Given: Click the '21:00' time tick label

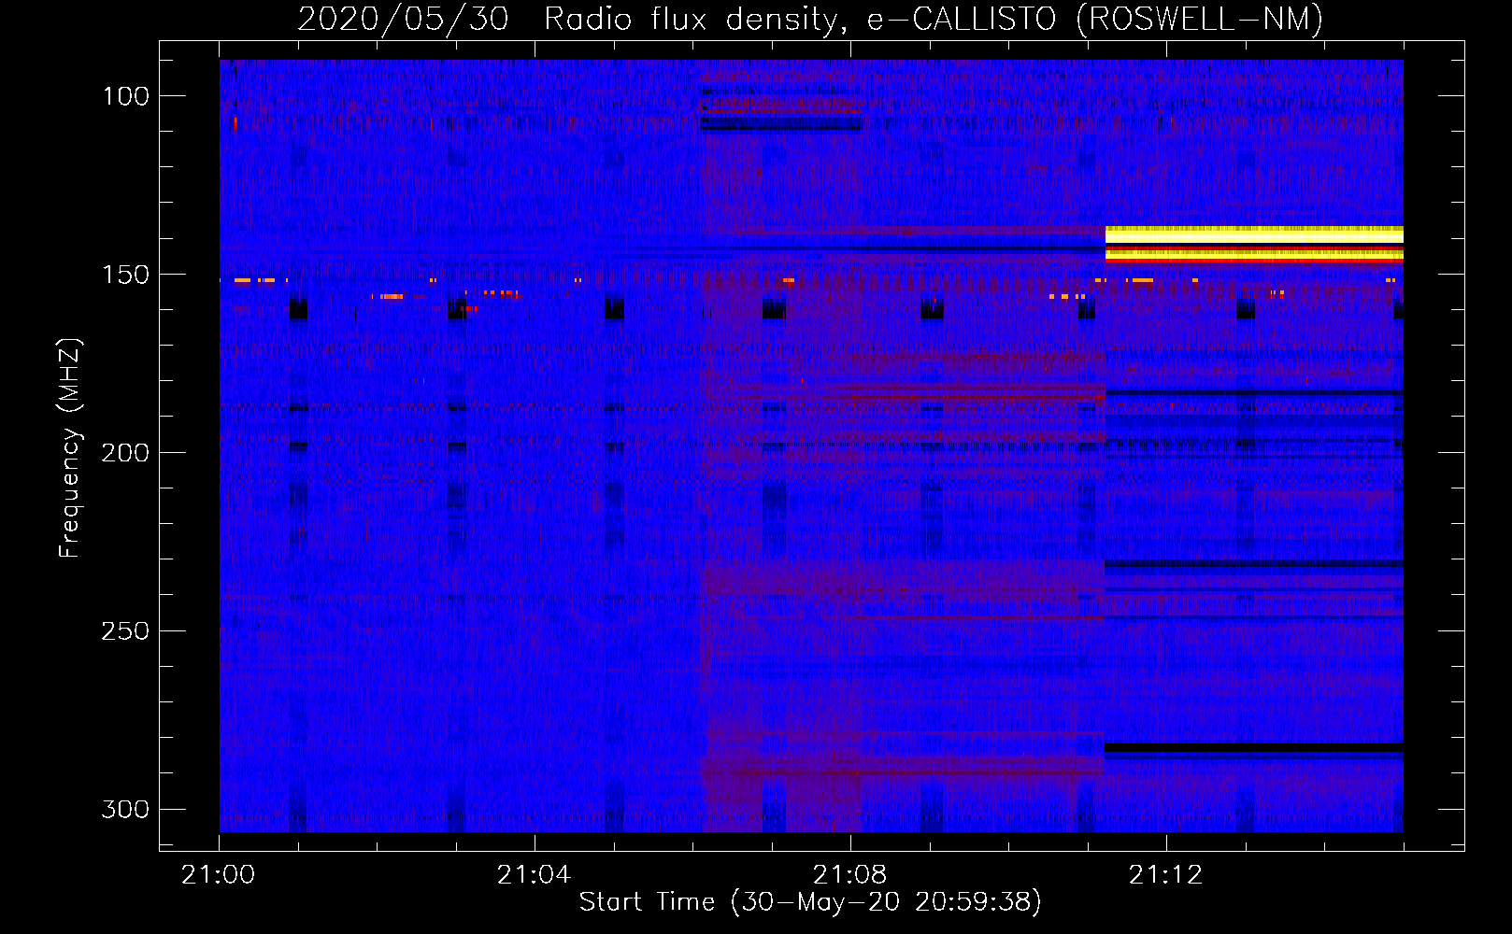Looking at the screenshot, I should (x=219, y=875).
